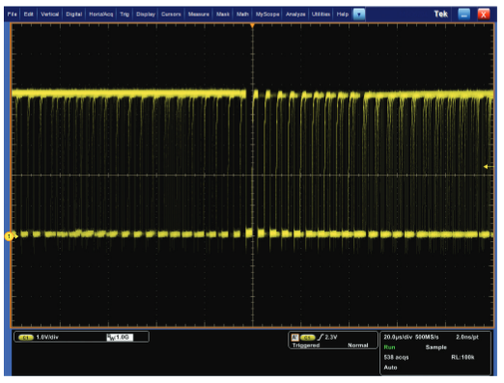Select the yellow trigger level arrow at right edge
The image size is (504, 383).
pos(488,166)
